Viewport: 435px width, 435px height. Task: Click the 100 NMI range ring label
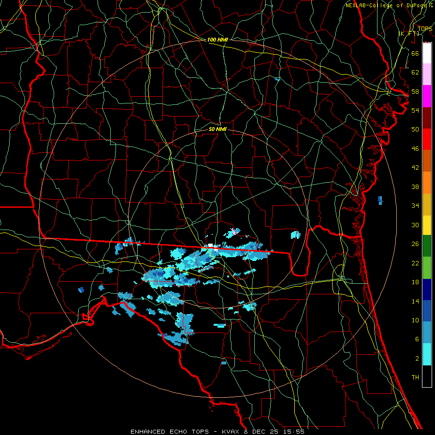click(x=217, y=40)
